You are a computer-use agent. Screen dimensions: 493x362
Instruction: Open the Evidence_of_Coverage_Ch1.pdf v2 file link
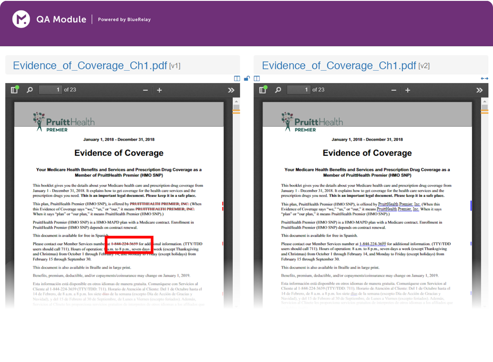point(339,65)
